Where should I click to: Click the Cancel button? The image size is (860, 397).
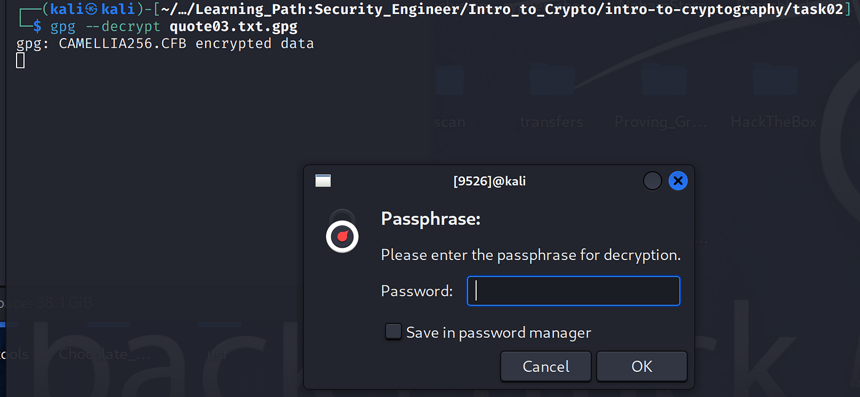(x=545, y=366)
